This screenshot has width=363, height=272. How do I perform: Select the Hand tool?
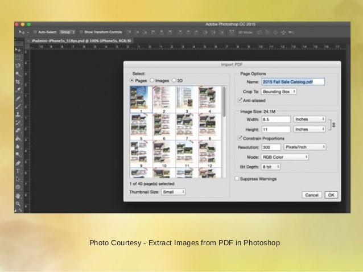(18, 196)
